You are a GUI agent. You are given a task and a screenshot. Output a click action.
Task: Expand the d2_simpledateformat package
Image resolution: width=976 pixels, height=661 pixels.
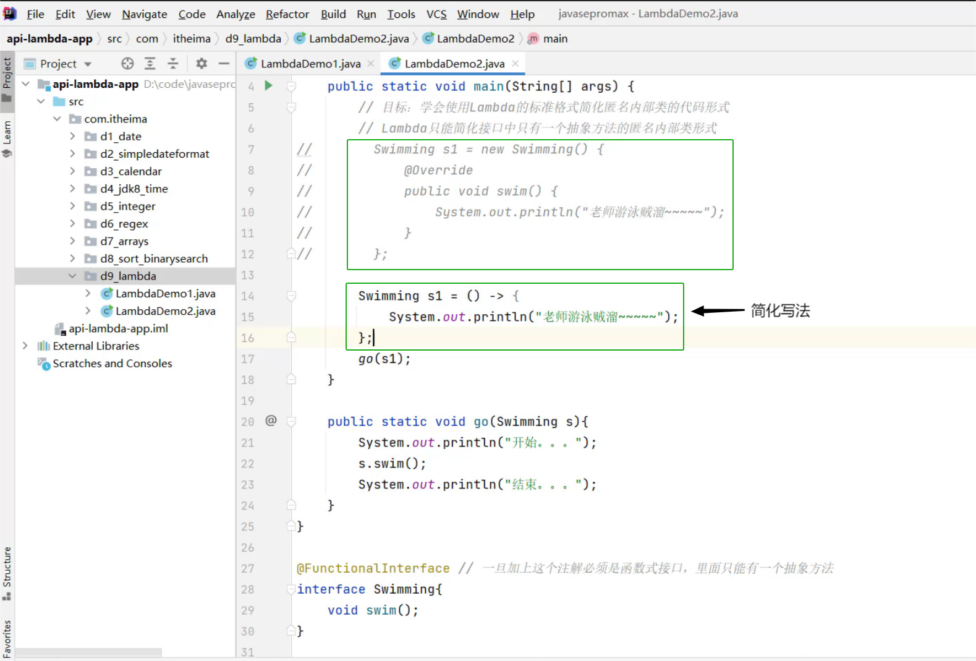[72, 153]
